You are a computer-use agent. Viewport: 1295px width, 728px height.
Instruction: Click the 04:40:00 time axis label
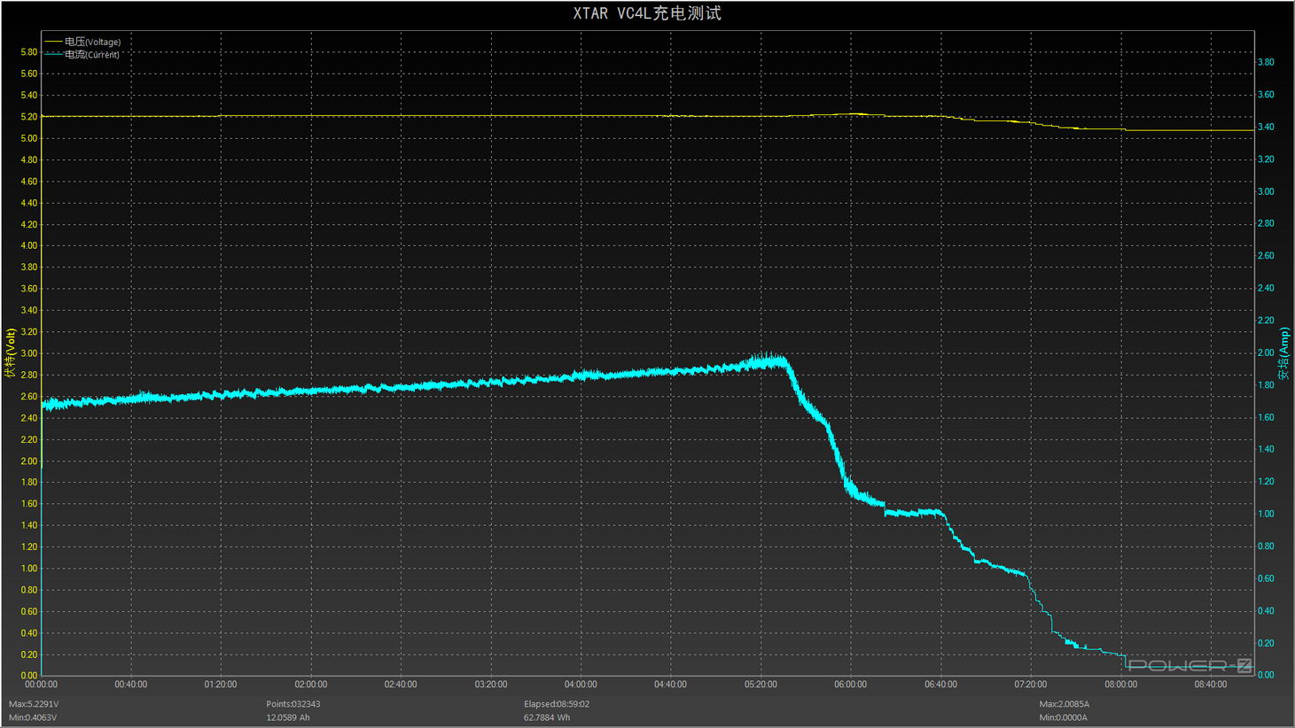[x=670, y=685]
